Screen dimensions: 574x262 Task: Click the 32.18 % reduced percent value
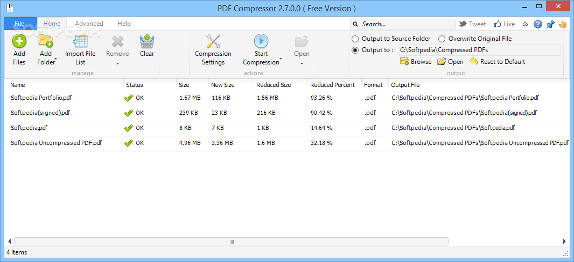pos(321,143)
